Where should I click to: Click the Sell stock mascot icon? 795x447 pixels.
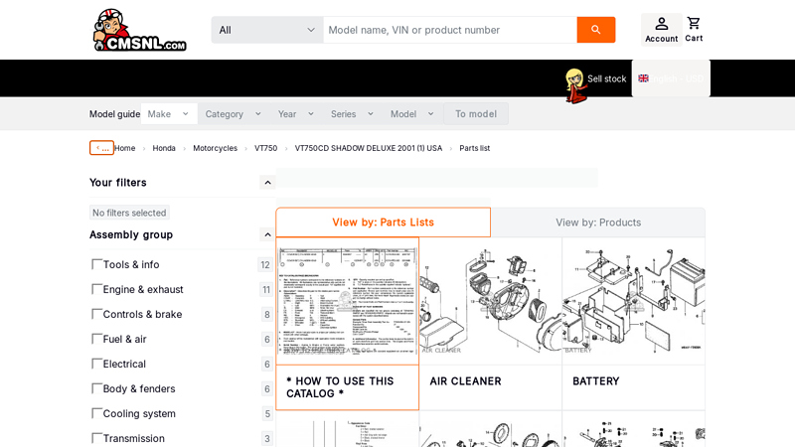pos(575,85)
